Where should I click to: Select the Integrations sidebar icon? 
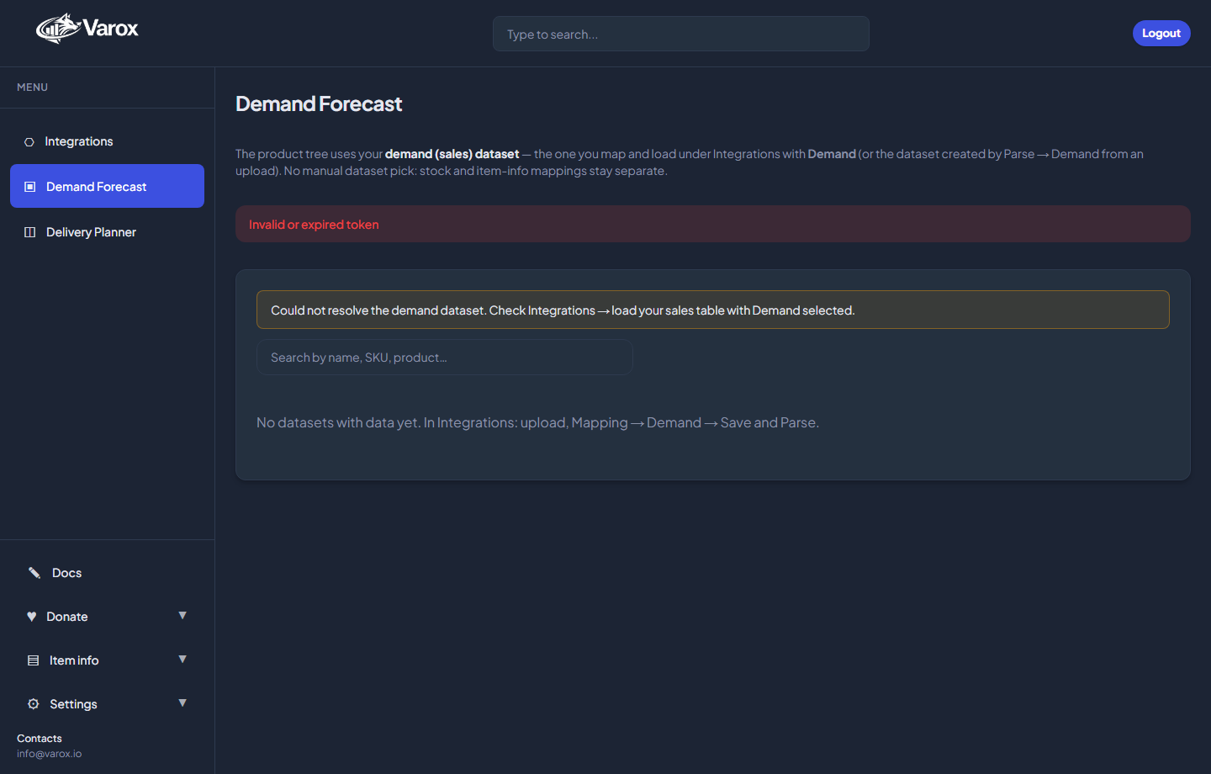tap(29, 141)
